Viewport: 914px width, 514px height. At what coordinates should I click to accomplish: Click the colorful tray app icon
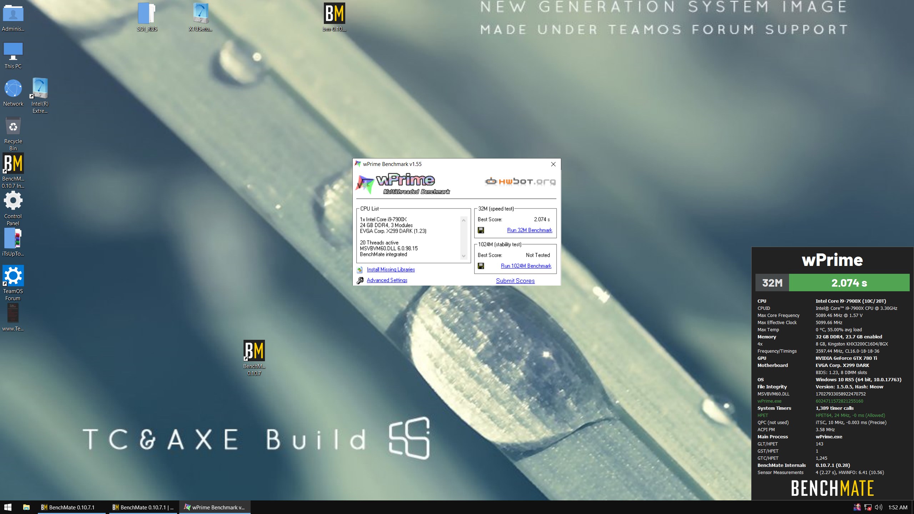[857, 507]
